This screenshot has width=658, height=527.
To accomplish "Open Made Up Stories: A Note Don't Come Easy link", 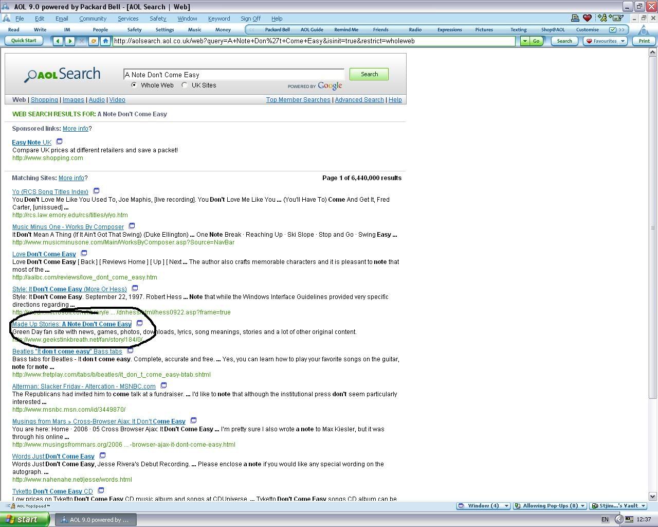I will (x=71, y=324).
